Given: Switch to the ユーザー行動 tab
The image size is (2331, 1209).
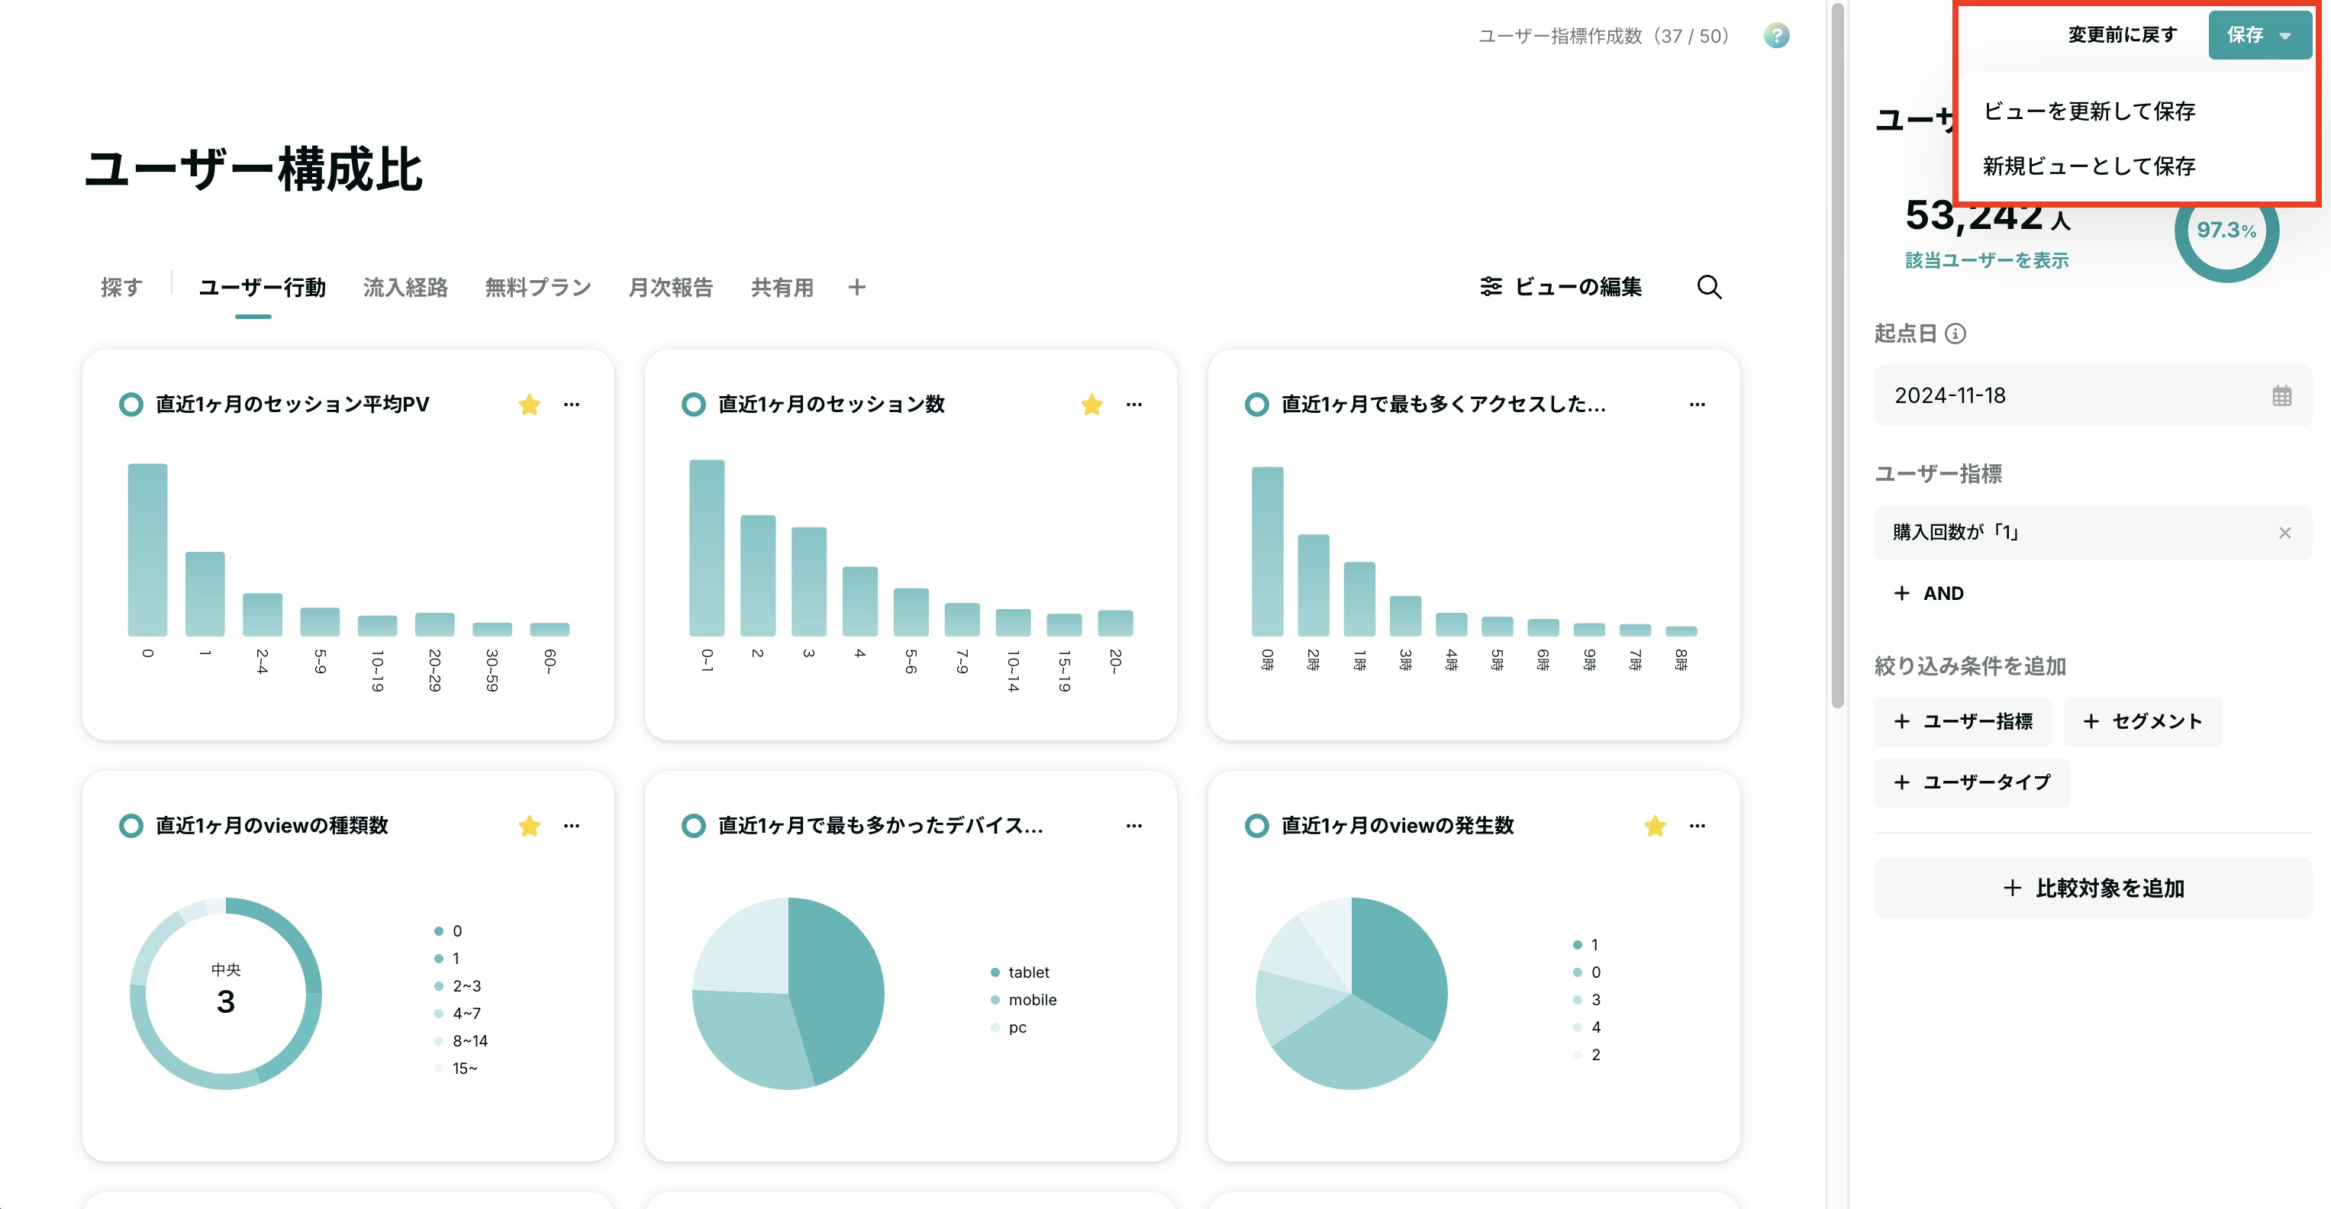Looking at the screenshot, I should [263, 288].
